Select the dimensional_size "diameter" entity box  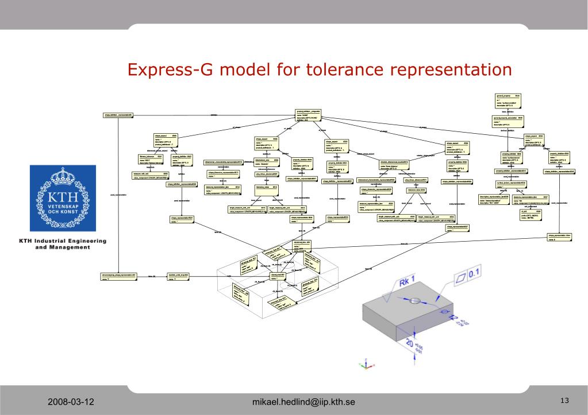point(267,162)
